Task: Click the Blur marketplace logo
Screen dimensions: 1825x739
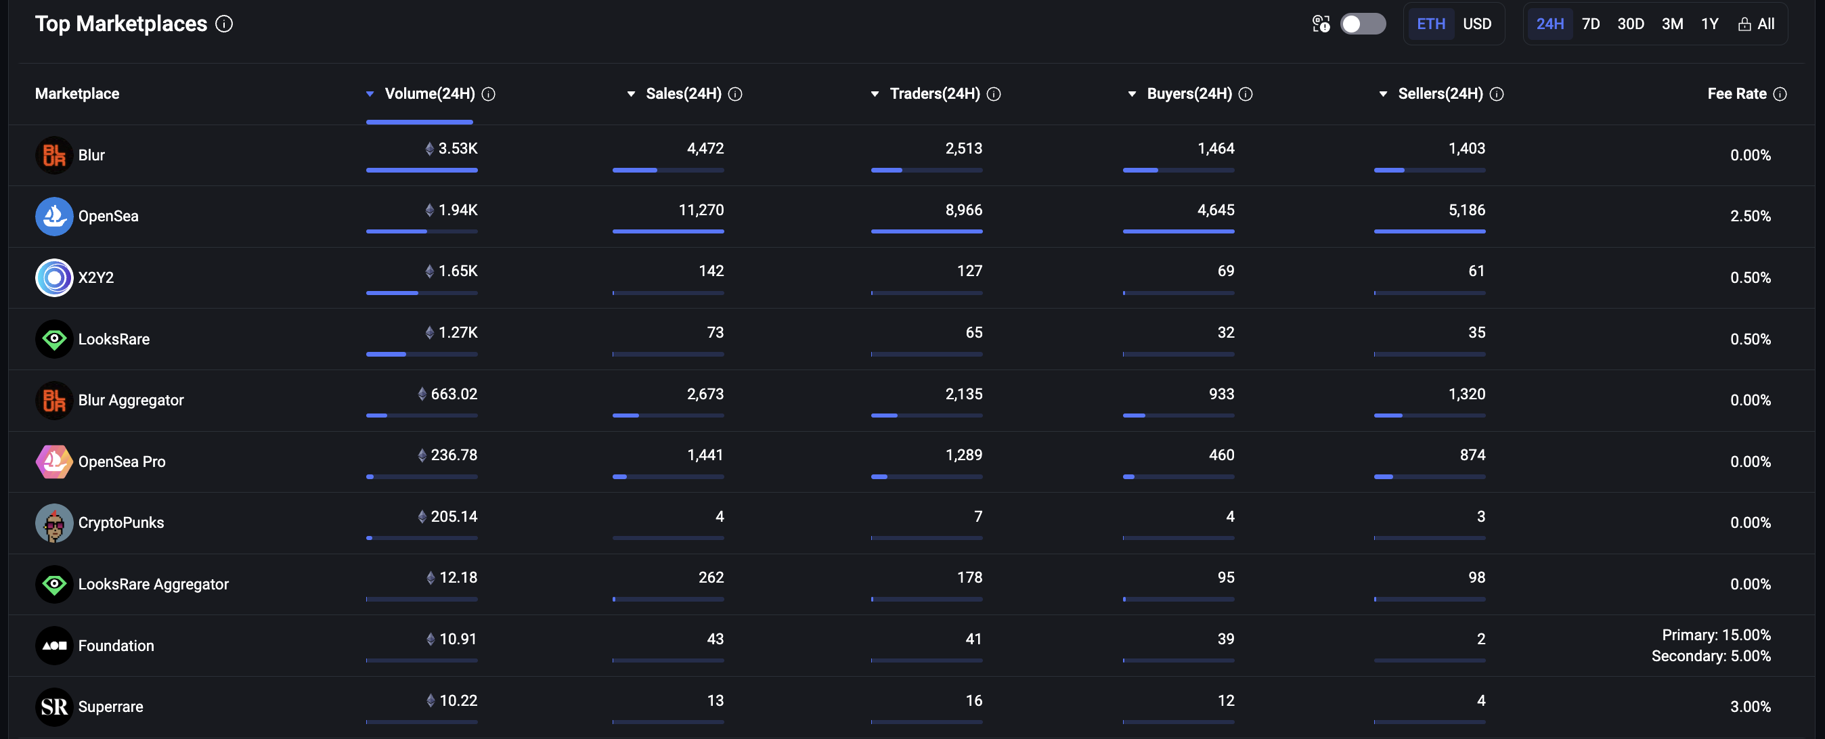Action: [54, 155]
